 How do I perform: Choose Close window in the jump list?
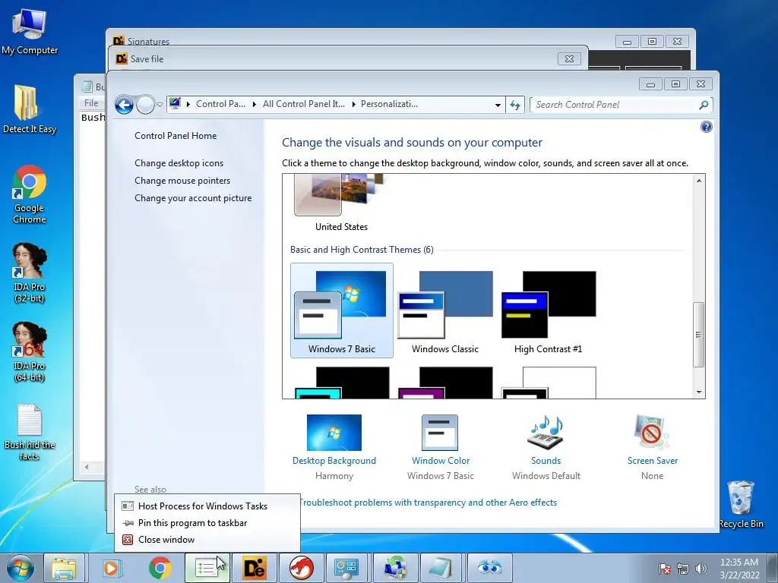tap(207, 540)
